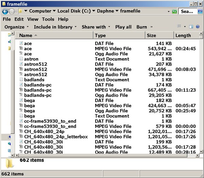Sort files by Size column header
This screenshot has height=178, width=204.
coord(151,35)
